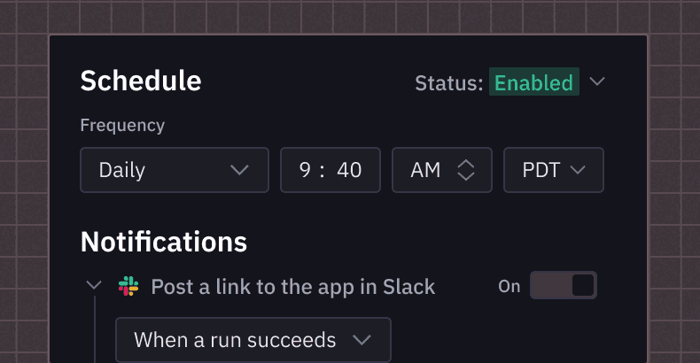Image resolution: width=700 pixels, height=363 pixels.
Task: Open the 'When a run succeeds' dropdown
Action: (253, 340)
